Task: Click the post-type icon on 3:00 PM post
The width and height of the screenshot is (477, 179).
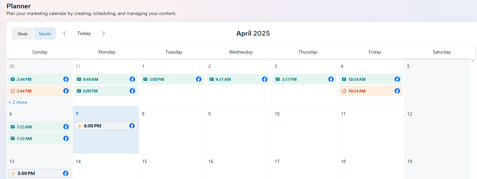Action: coord(145,79)
